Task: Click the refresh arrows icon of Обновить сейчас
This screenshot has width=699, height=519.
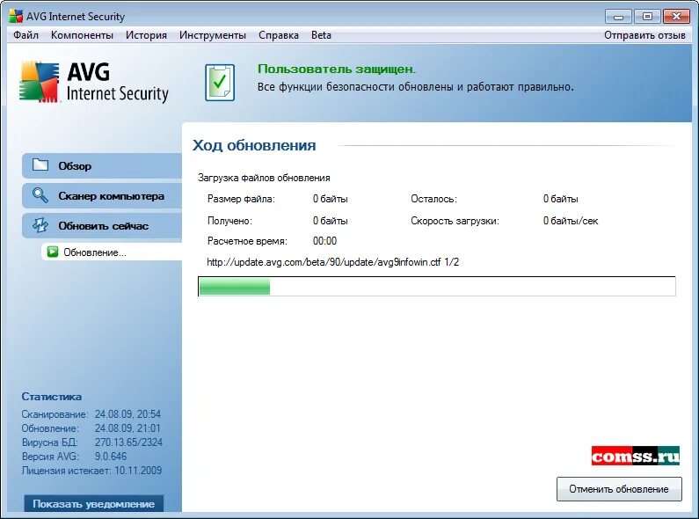Action: pyautogui.click(x=40, y=225)
